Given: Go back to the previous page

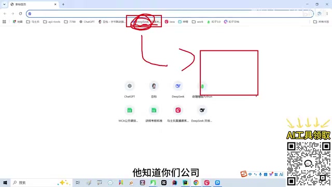Looking at the screenshot, I should tap(5, 14).
